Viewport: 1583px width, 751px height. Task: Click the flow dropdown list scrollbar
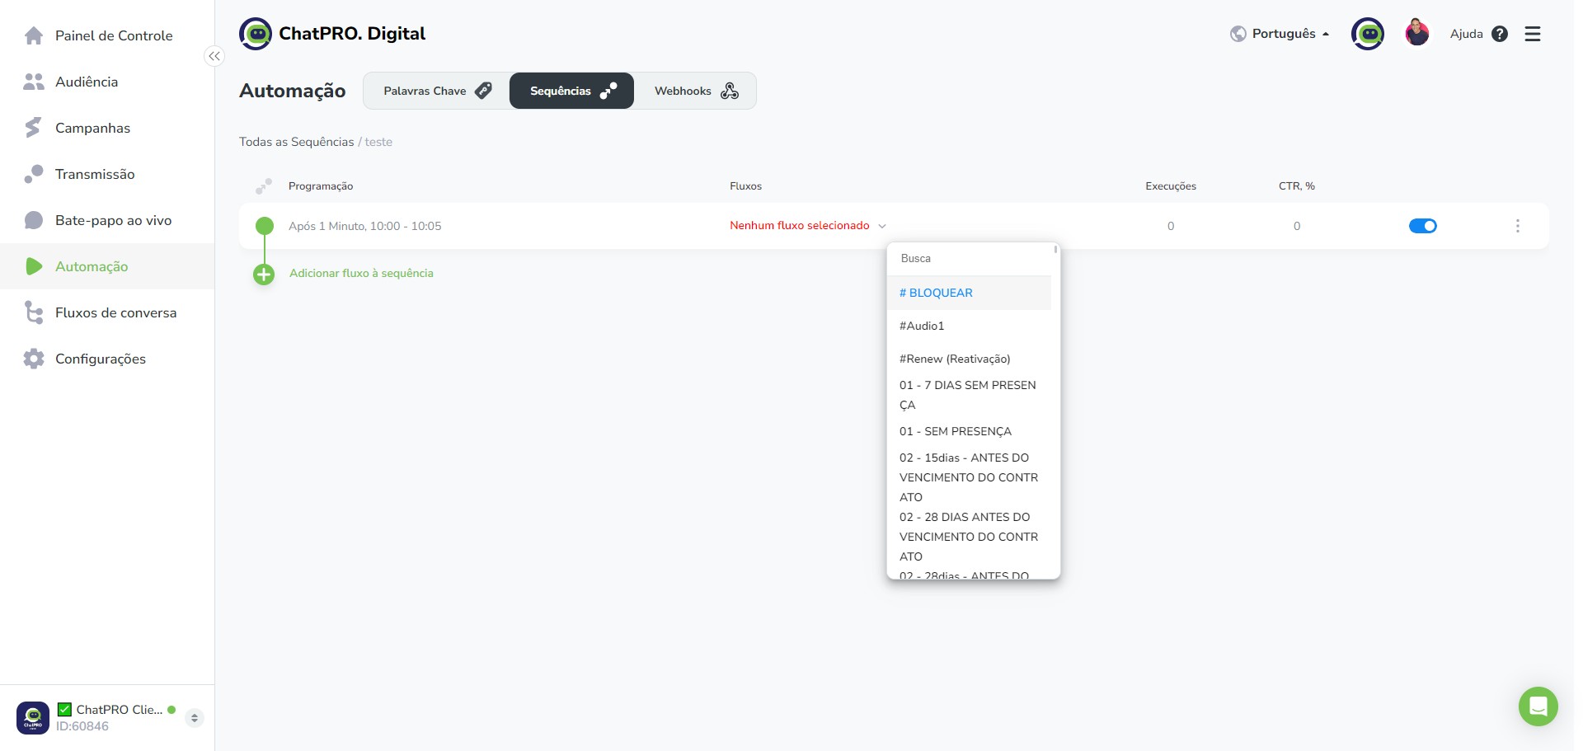click(x=1055, y=249)
